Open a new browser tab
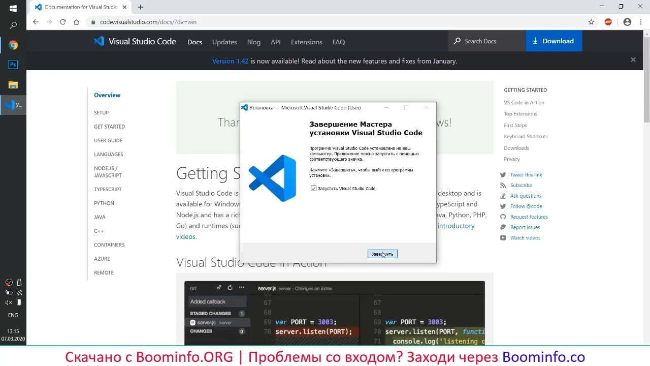 141,7
